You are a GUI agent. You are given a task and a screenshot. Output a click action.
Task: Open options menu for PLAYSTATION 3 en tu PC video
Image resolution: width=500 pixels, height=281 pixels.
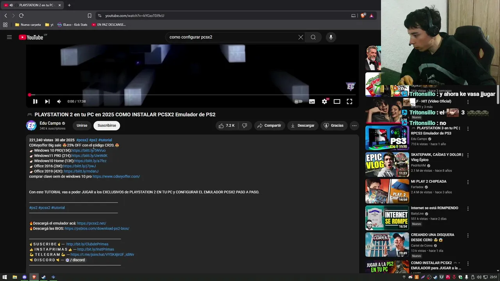468,129
